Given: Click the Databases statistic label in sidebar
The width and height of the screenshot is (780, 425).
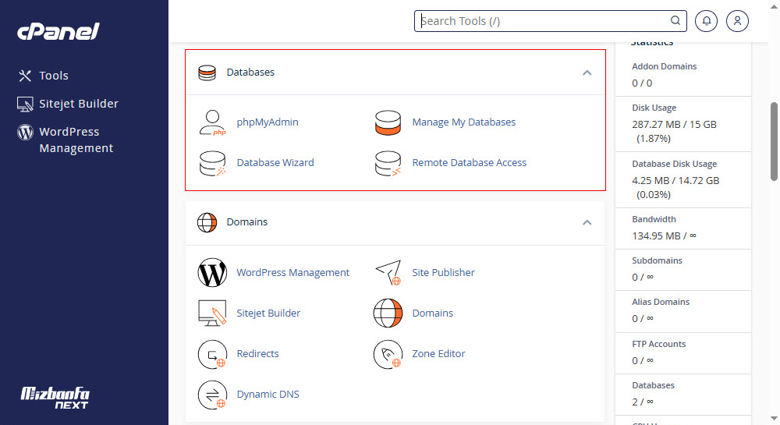Looking at the screenshot, I should click(653, 385).
